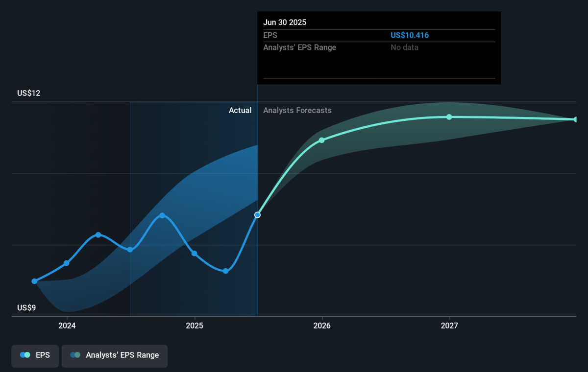Click the EPS legend's two-dot color icon
Viewport: 588px width, 372px height.
click(25, 355)
